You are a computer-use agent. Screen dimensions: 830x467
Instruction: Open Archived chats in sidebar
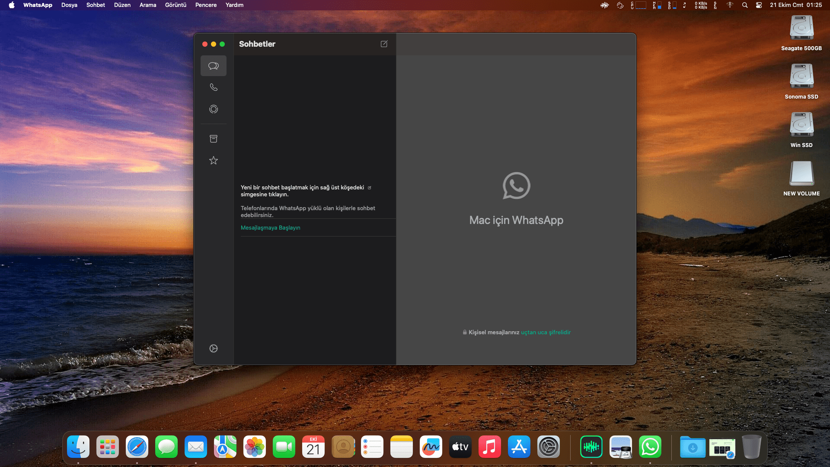[214, 139]
